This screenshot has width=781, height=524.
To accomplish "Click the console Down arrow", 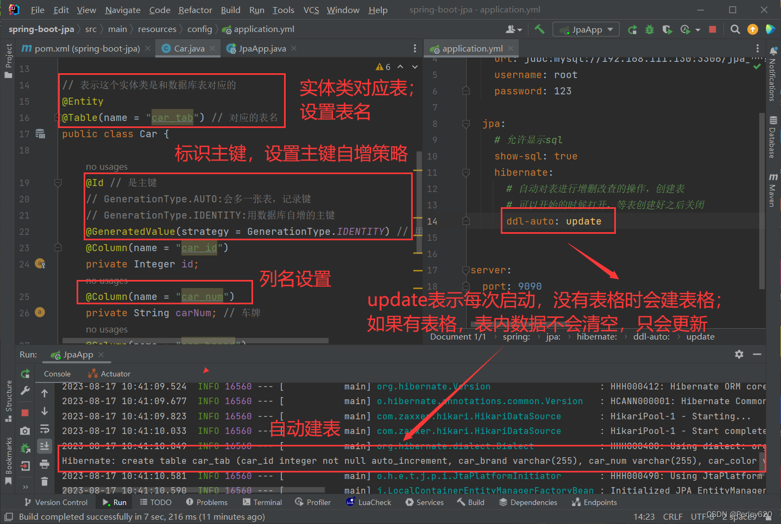I will [45, 411].
